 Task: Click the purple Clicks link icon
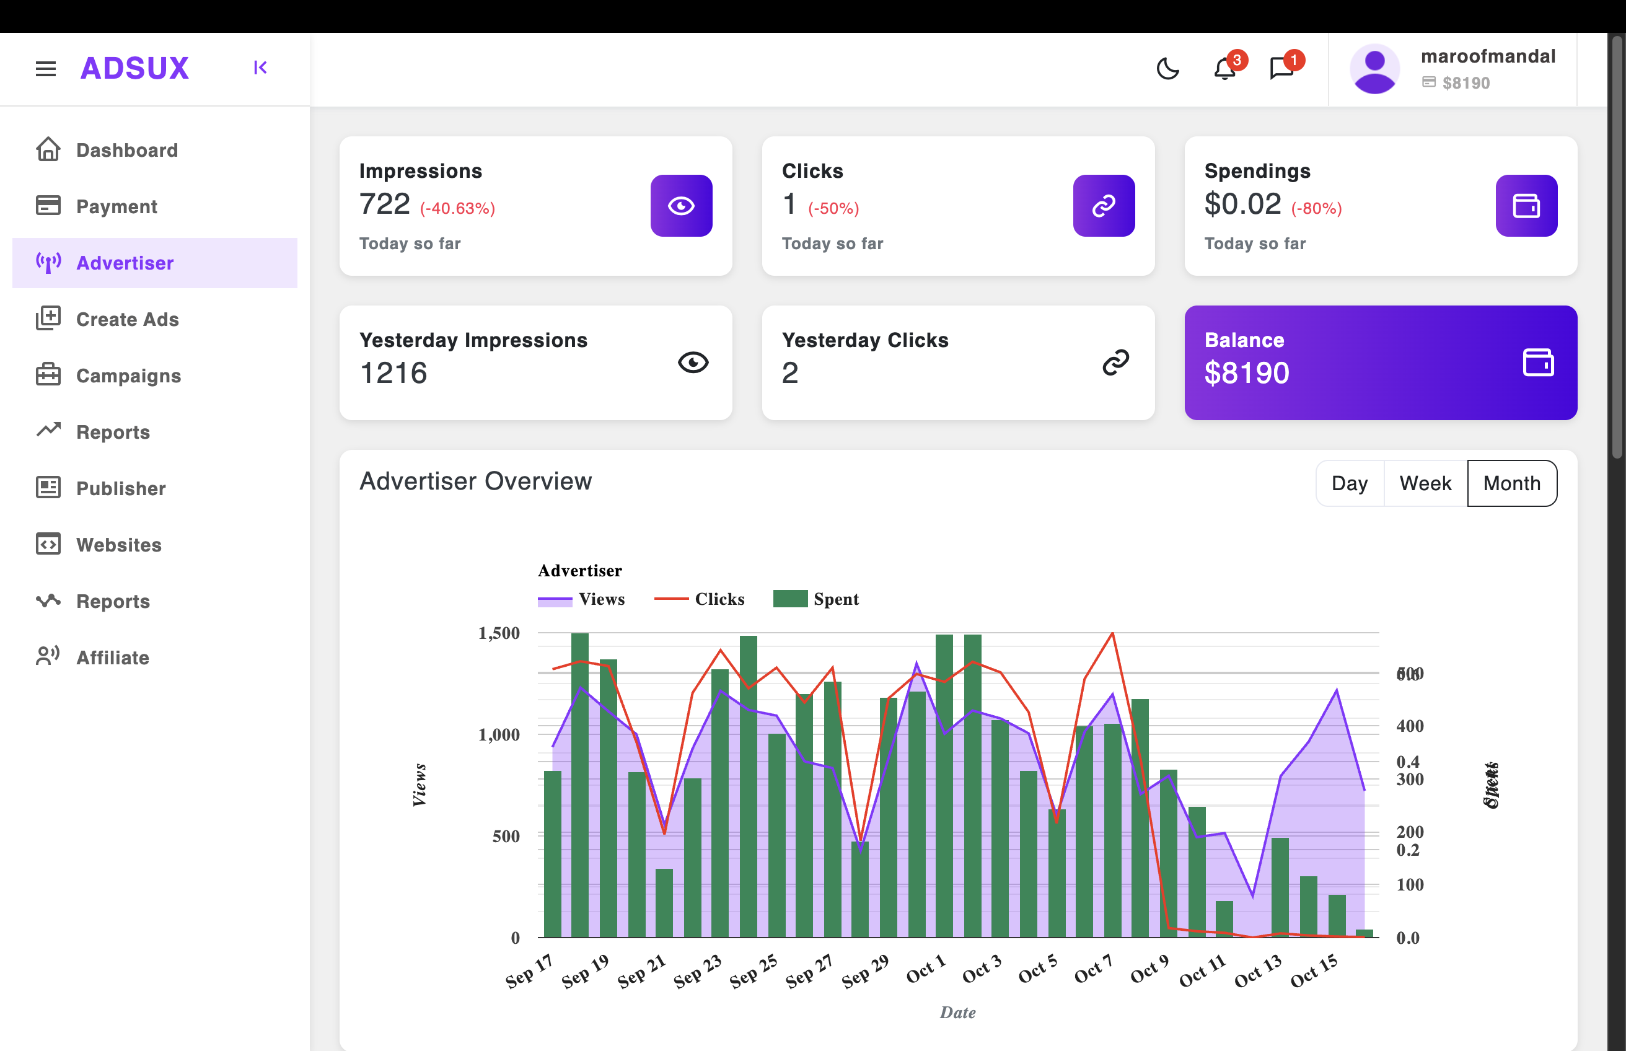[x=1104, y=205]
